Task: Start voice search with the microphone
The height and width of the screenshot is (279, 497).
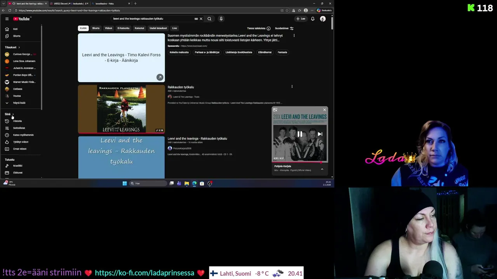Action: [221, 19]
